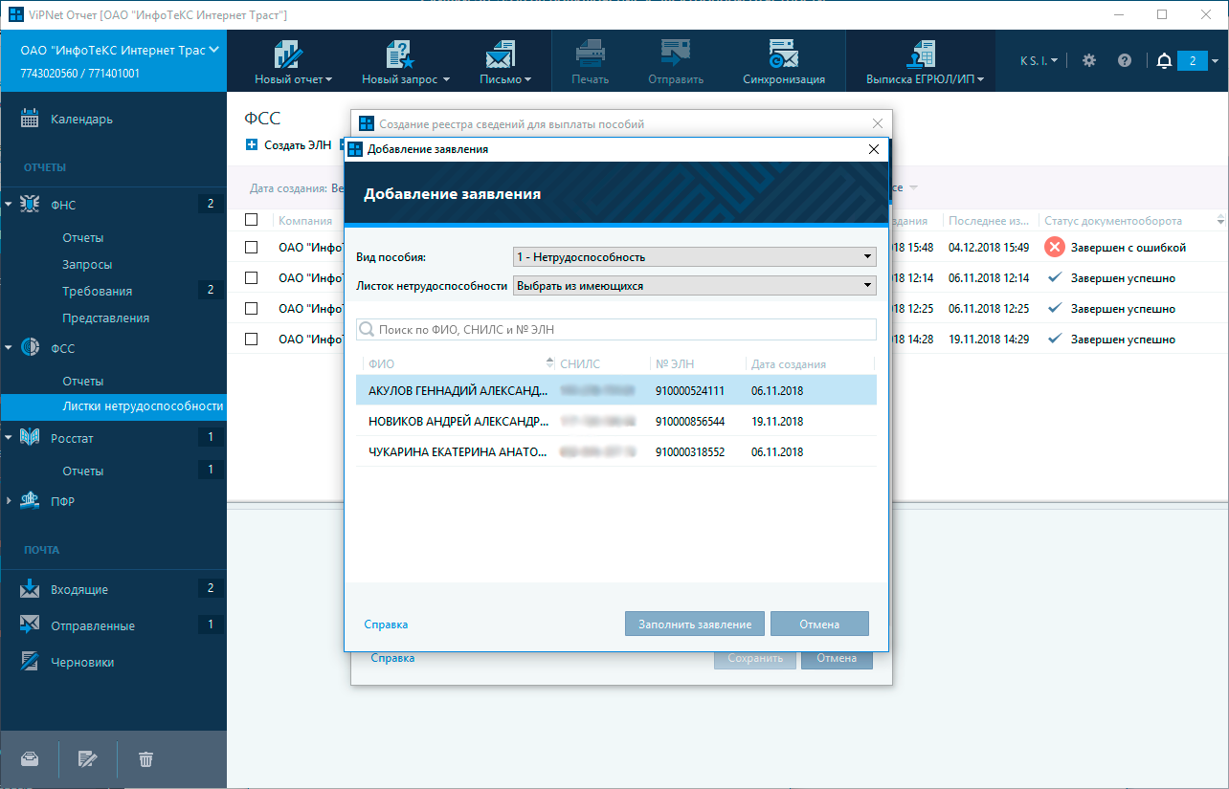Image resolution: width=1229 pixels, height=789 pixels.
Task: Click the trash bin icon in sidebar footer
Action: [x=145, y=759]
